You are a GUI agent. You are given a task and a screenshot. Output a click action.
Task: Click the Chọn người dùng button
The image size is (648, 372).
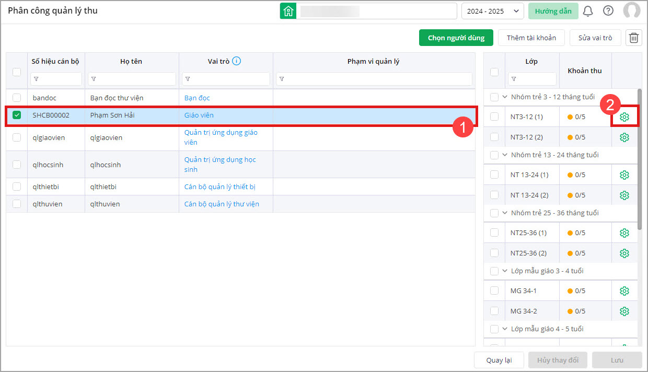[456, 38]
